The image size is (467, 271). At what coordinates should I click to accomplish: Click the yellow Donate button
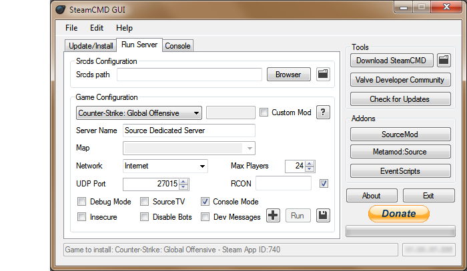tap(399, 214)
